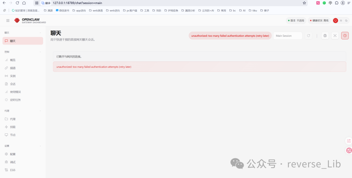
Task: Open 使用情况 in the sidebar
Action: pyautogui.click(x=23, y=92)
